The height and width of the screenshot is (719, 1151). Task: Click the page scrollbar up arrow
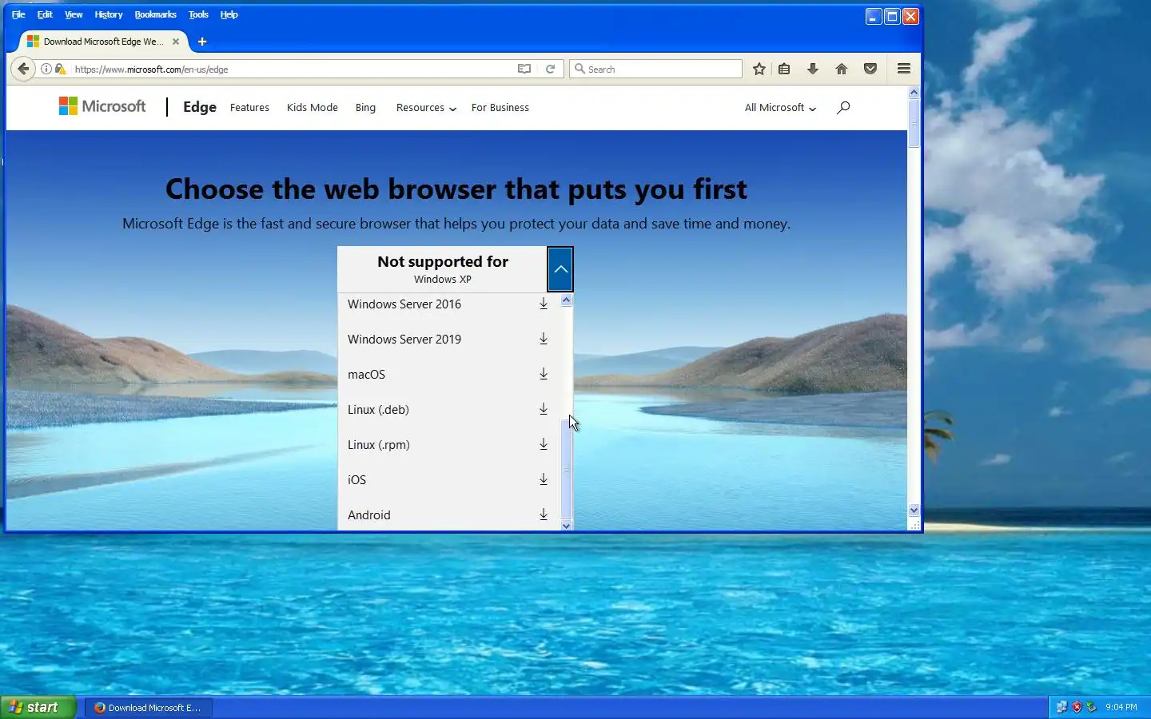914,92
